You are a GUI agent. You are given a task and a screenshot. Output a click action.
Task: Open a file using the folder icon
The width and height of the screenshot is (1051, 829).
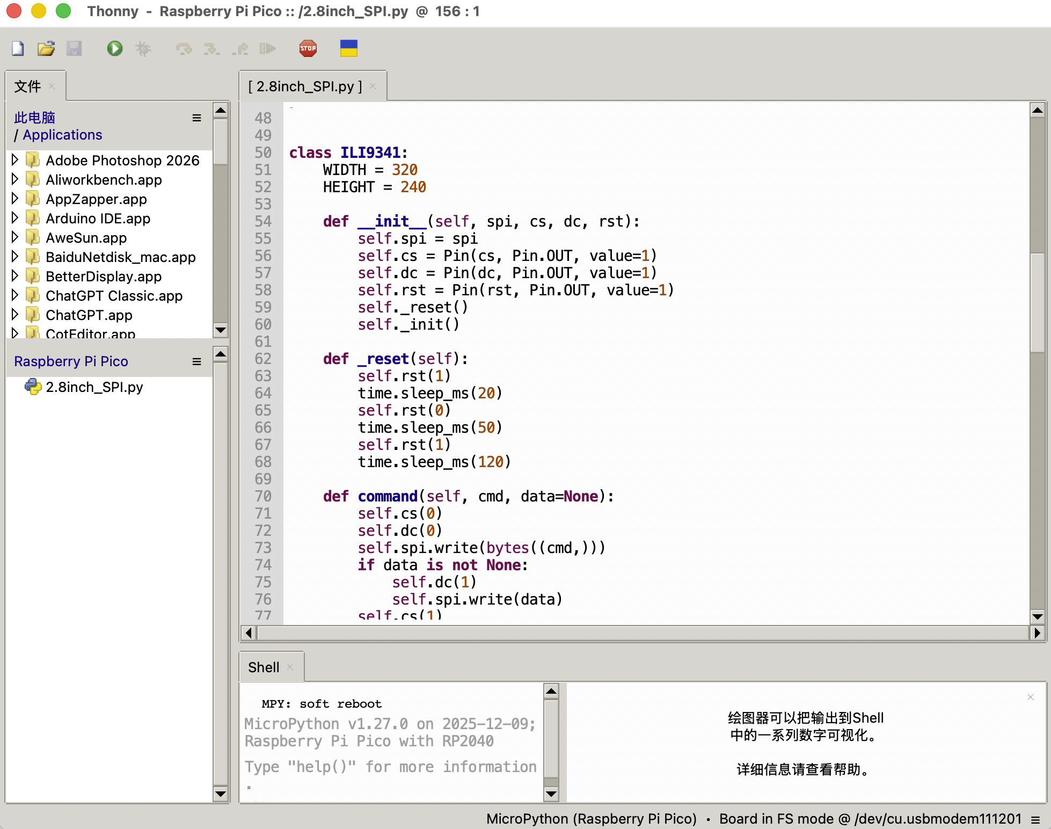(46, 48)
